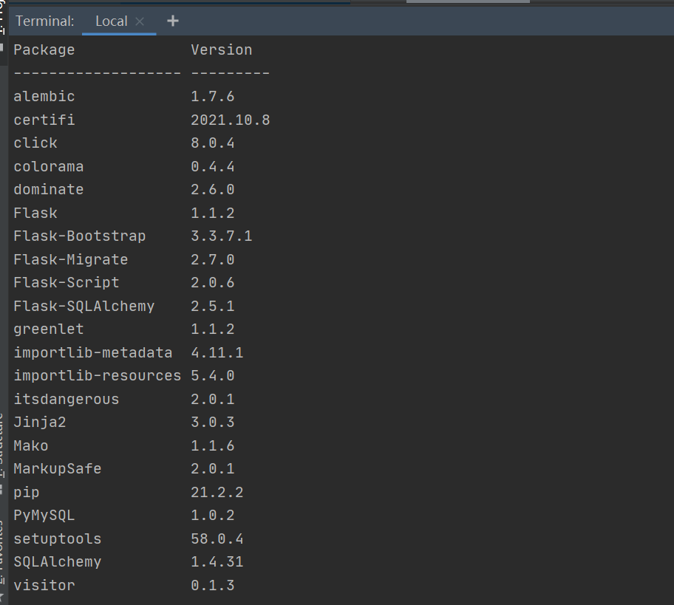The width and height of the screenshot is (674, 605).
Task: Click the Terminal: panel label
Action: click(44, 21)
